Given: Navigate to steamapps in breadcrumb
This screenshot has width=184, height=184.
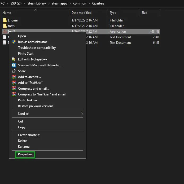Looking at the screenshot, I should pyautogui.click(x=59, y=3).
